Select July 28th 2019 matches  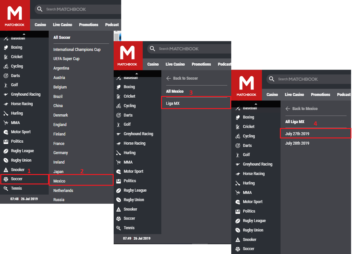[x=297, y=143]
